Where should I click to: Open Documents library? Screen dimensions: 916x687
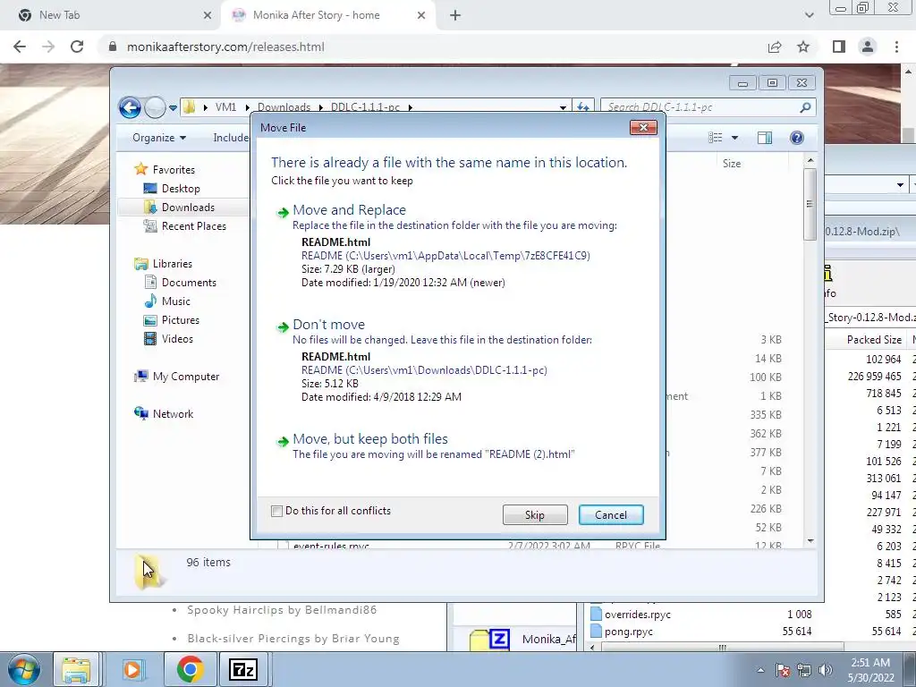pos(189,283)
